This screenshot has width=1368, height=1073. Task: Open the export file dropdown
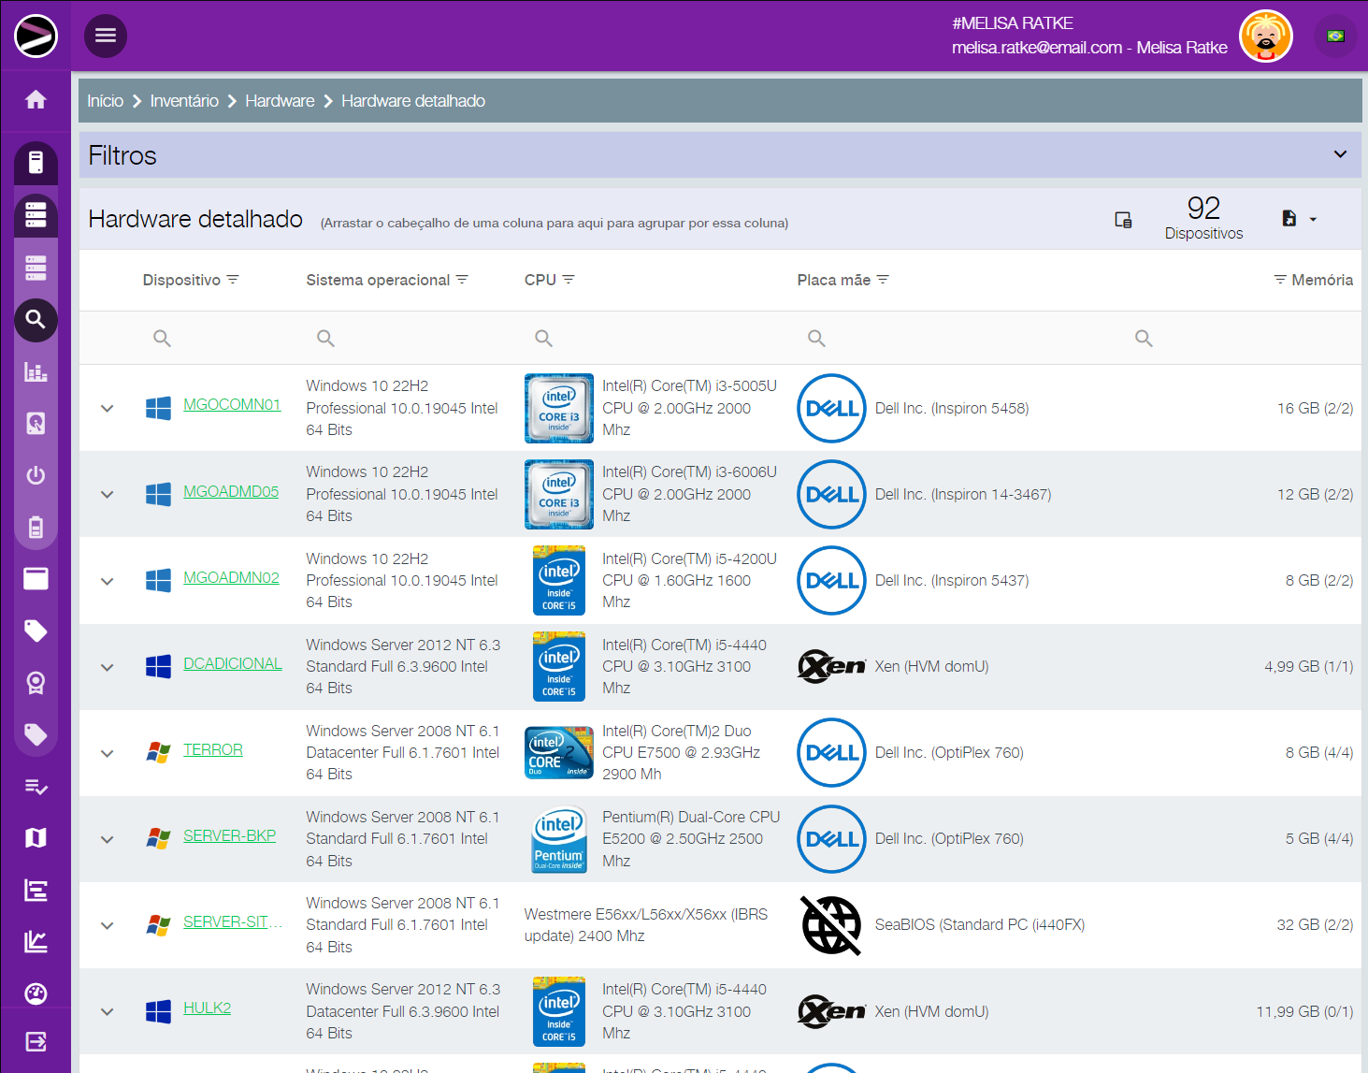click(1299, 219)
